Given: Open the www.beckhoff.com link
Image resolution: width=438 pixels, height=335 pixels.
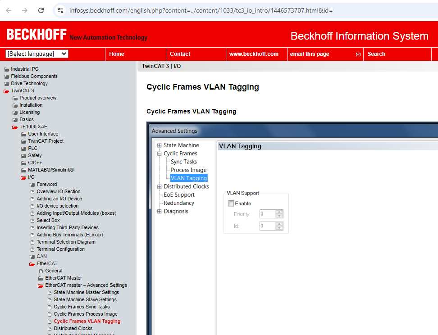Looking at the screenshot, I should (x=254, y=54).
